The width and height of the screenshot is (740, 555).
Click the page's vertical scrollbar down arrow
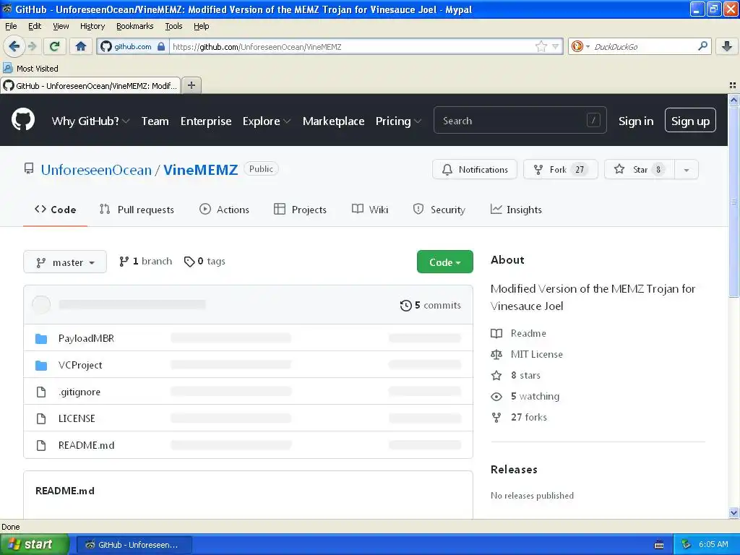tap(733, 512)
